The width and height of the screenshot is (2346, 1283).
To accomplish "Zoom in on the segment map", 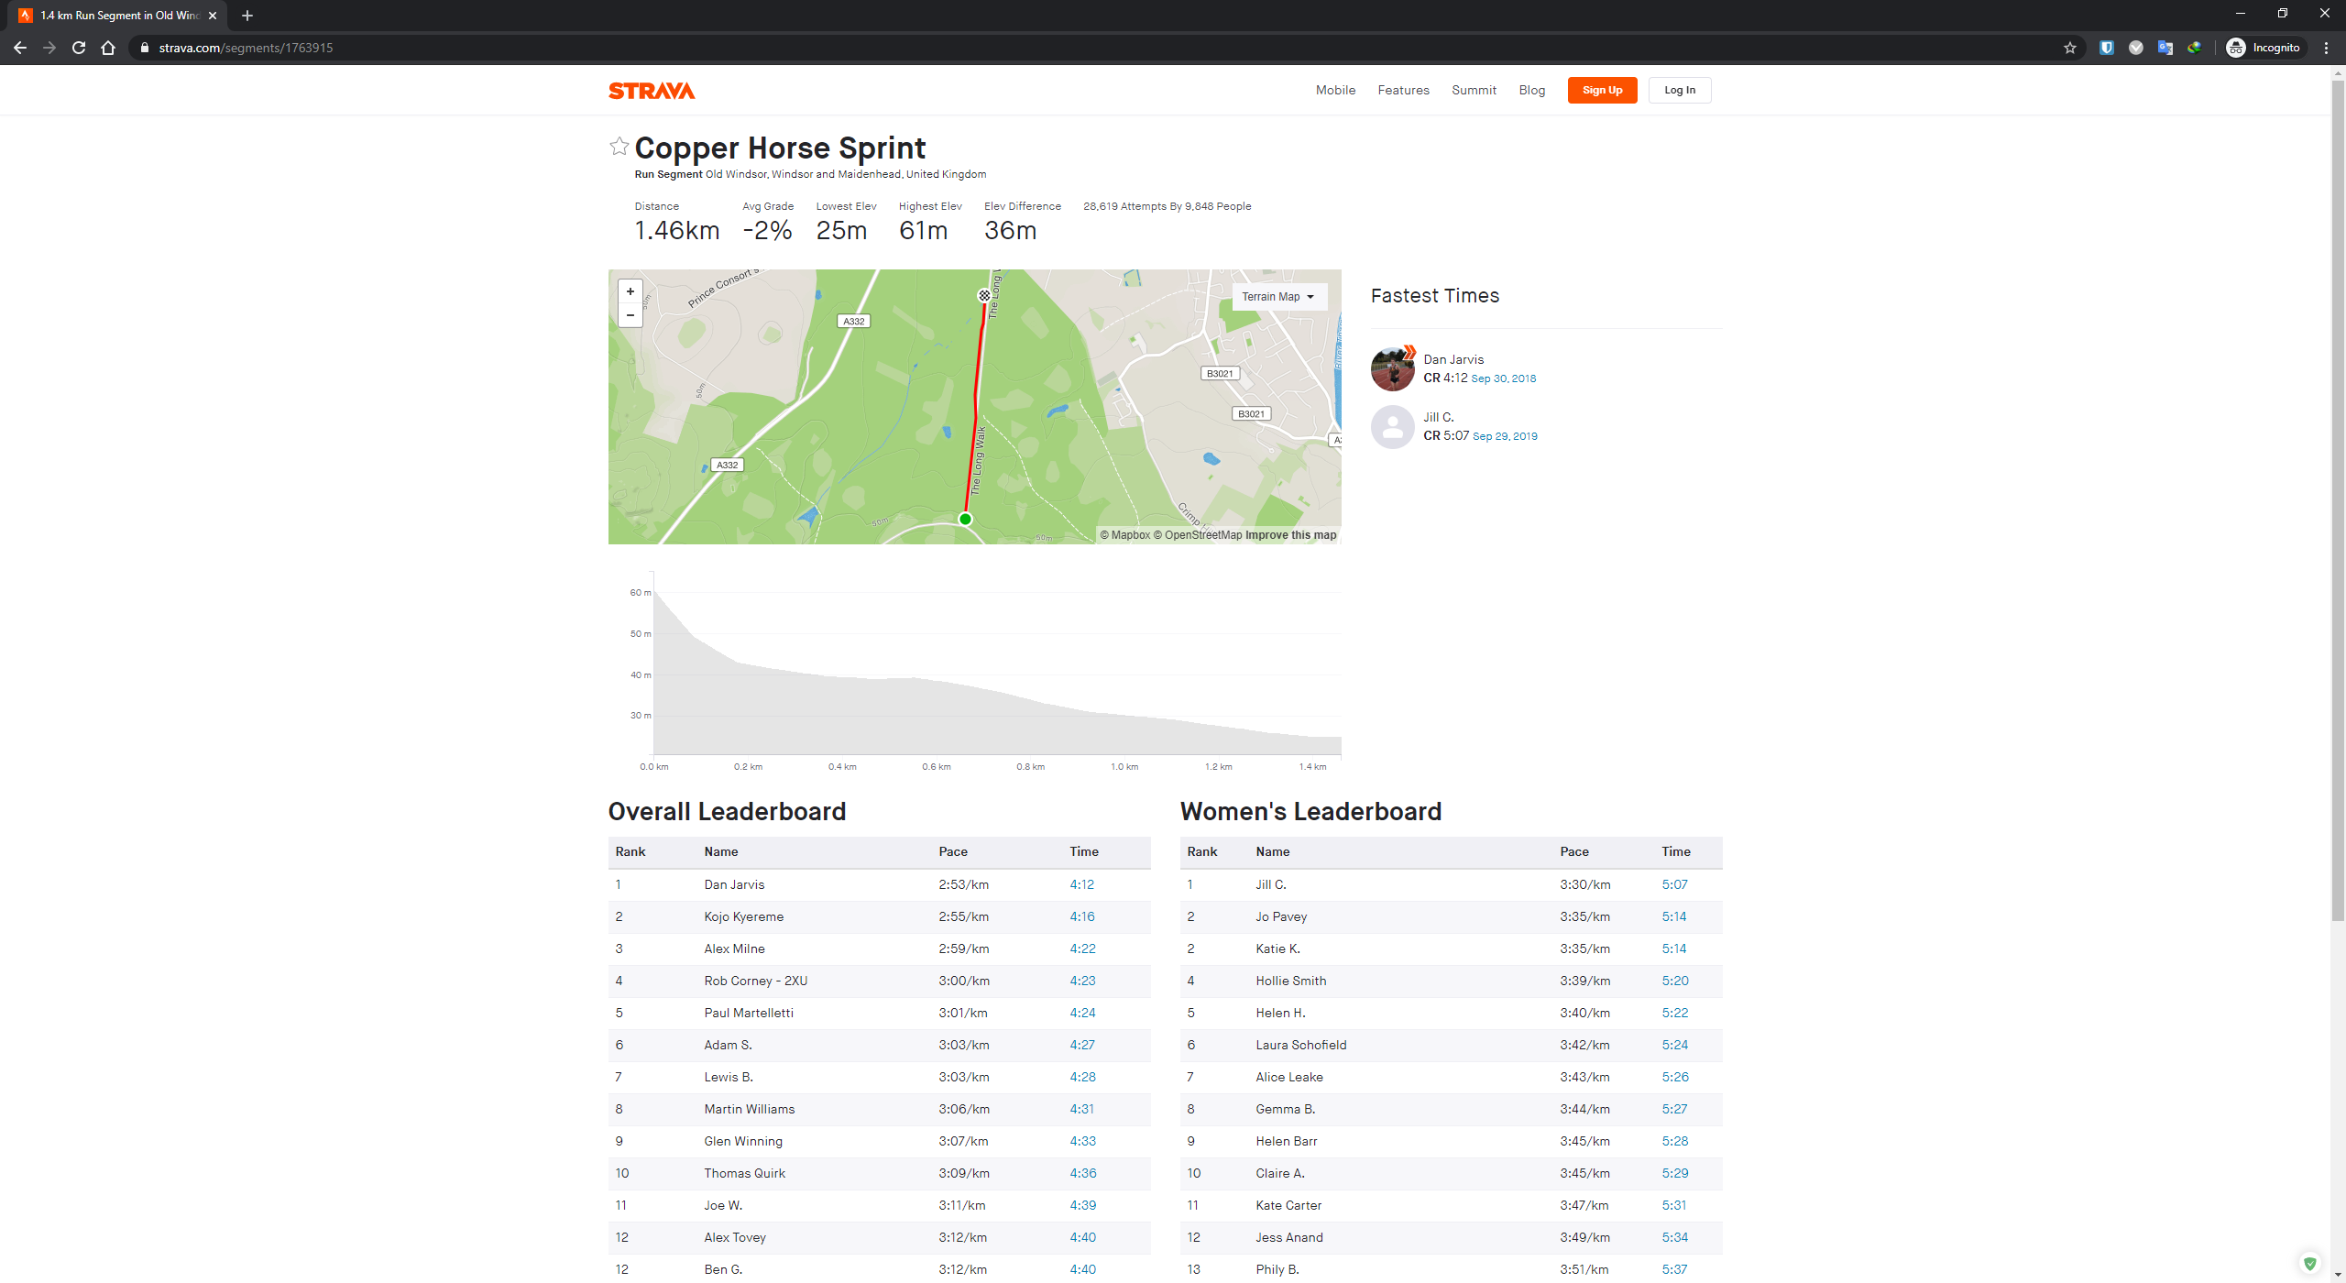I will pos(630,291).
